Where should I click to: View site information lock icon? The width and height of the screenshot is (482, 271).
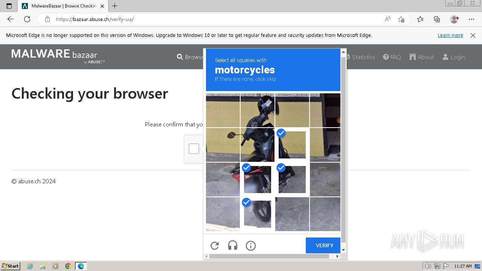click(47, 19)
